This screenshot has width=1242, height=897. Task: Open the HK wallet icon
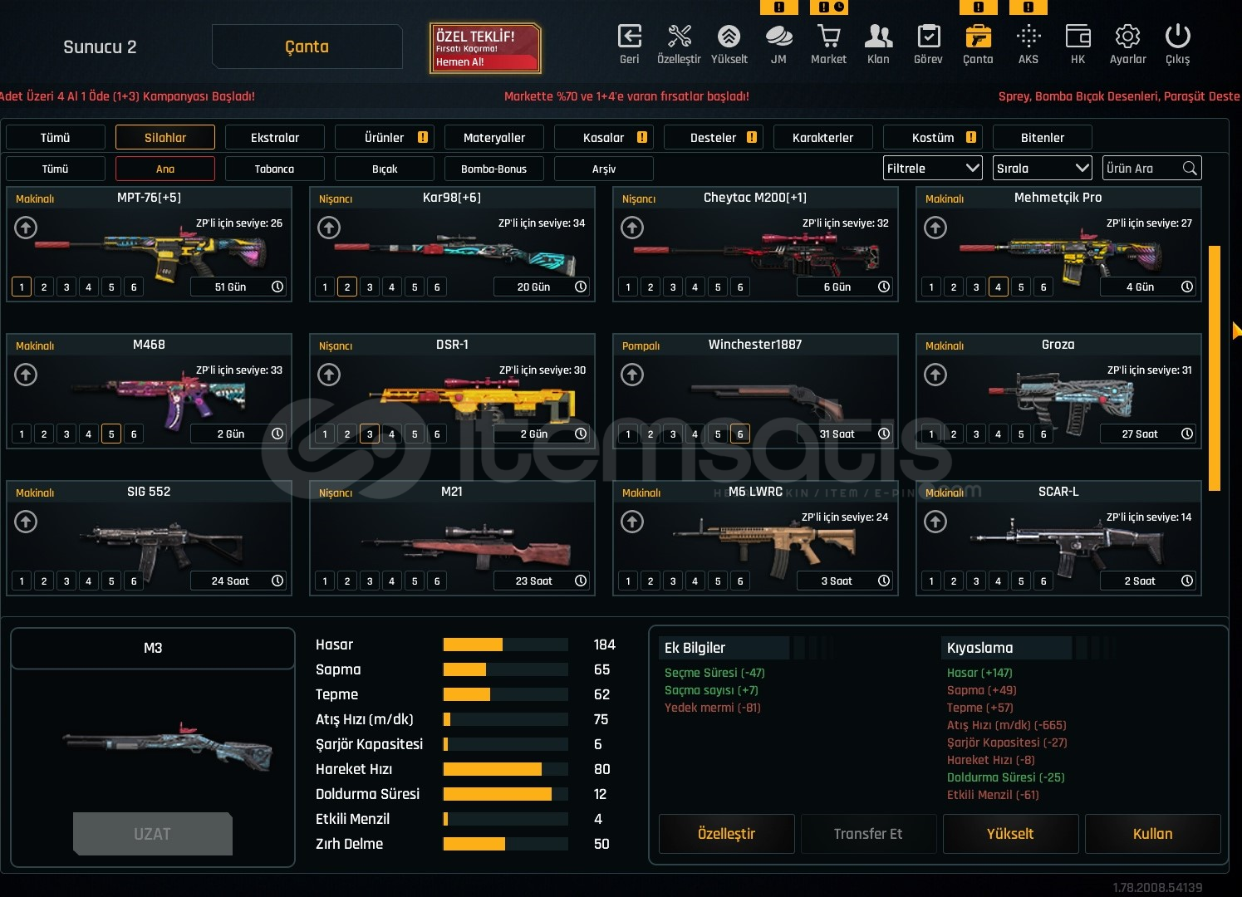(1078, 37)
